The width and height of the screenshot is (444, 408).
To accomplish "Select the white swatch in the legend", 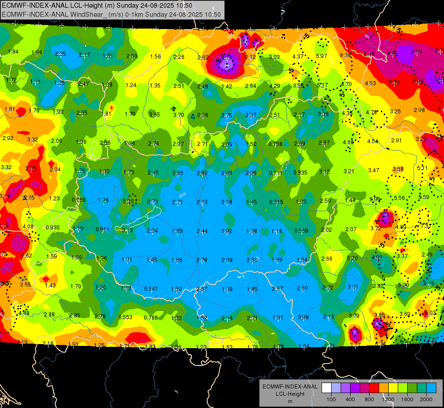I will point(327,388).
